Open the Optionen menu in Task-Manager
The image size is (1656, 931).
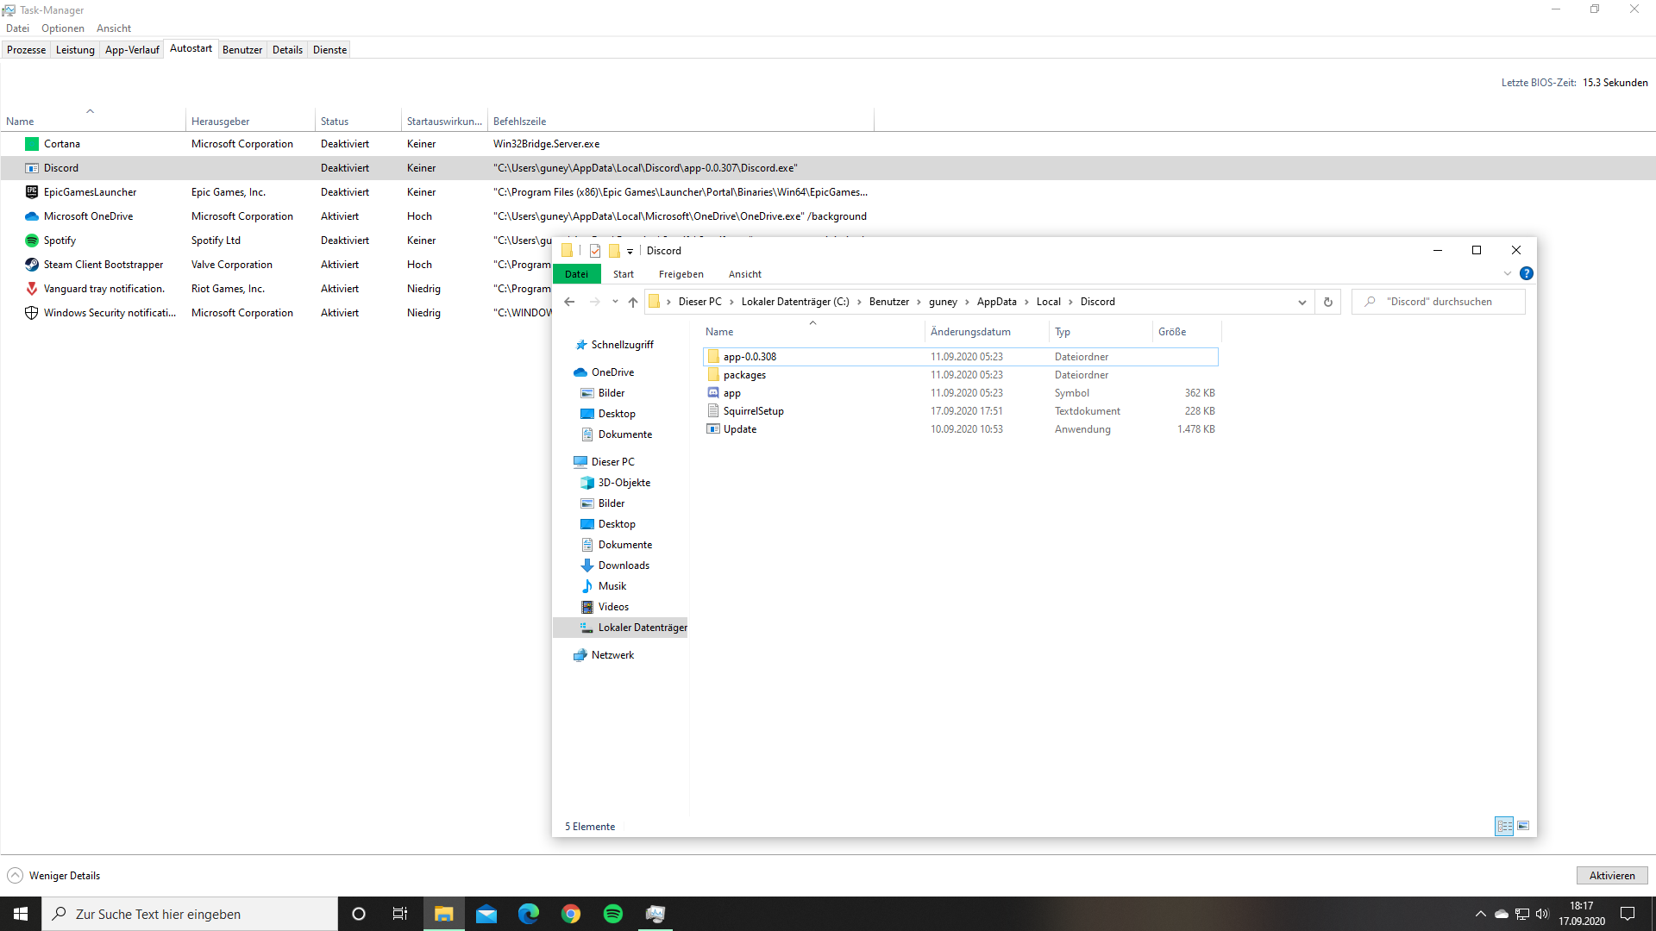pyautogui.click(x=63, y=28)
